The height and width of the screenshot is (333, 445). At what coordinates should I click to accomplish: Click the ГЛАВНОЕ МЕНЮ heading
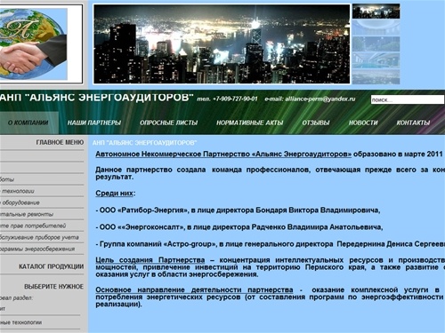coord(60,142)
